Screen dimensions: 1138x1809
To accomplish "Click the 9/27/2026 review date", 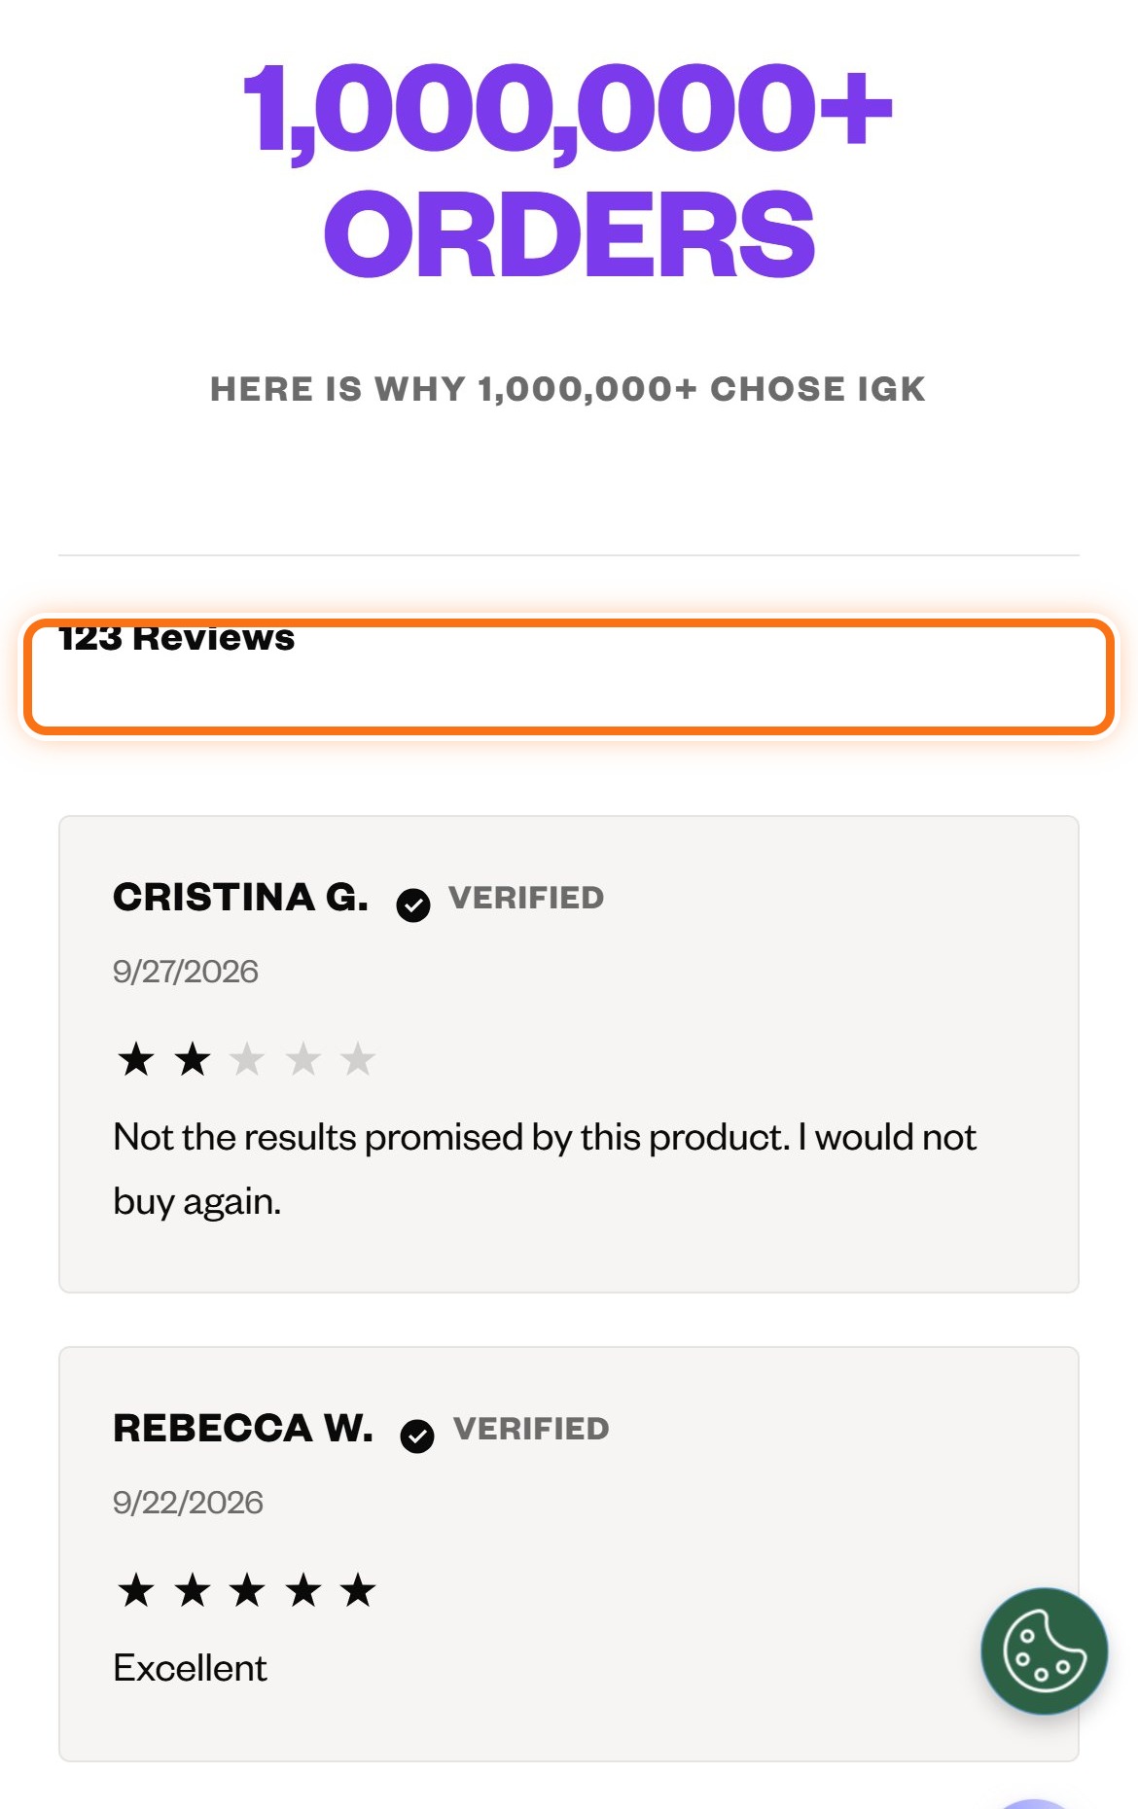I will [x=186, y=972].
